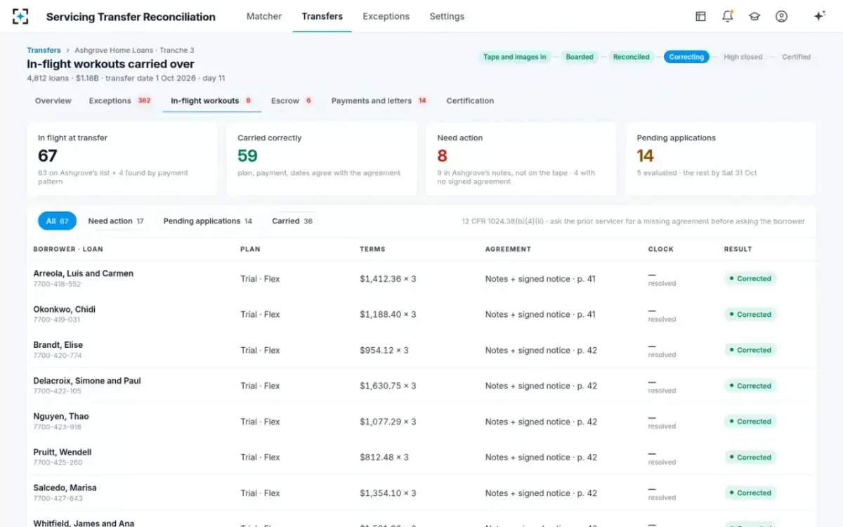
Task: Switch to the Certification sub-tab
Action: [470, 100]
